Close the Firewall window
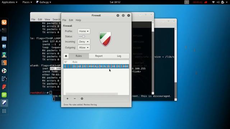 pos(129,15)
